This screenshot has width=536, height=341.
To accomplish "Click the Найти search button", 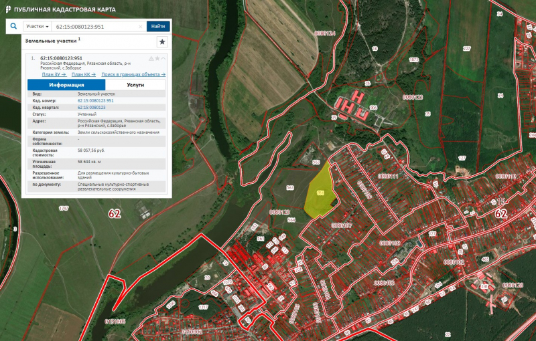I will point(158,26).
